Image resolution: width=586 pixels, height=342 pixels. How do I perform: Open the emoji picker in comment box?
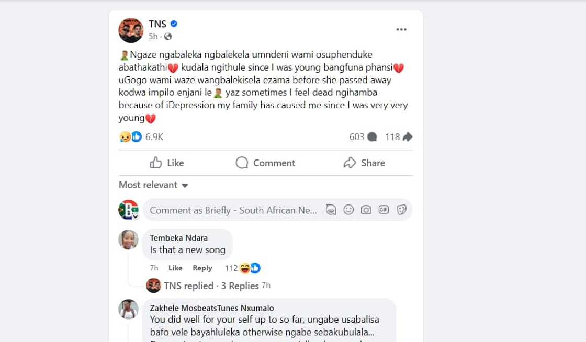pos(348,210)
